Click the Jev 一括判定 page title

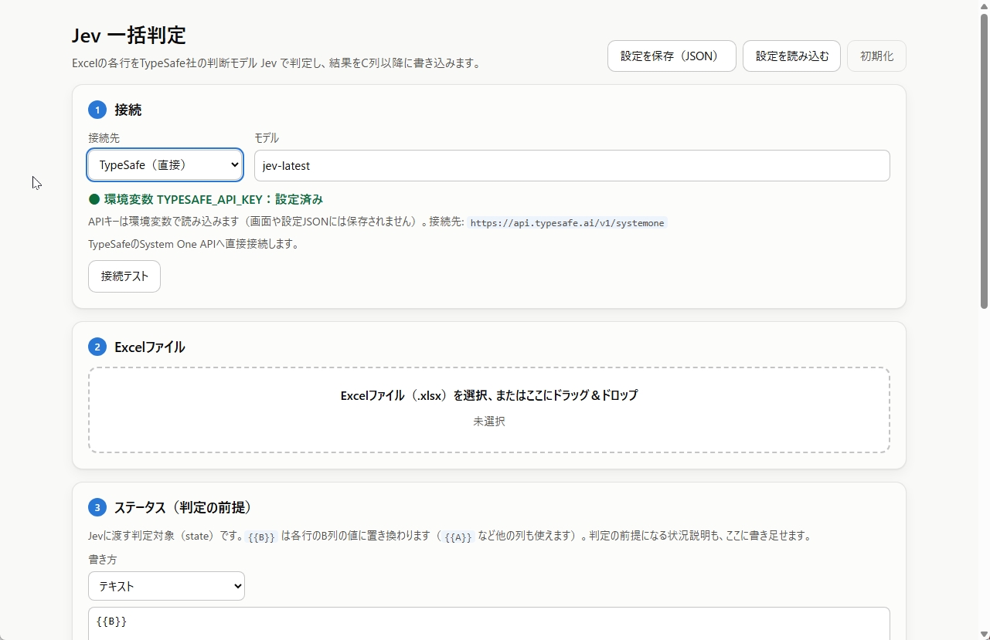pyautogui.click(x=129, y=36)
